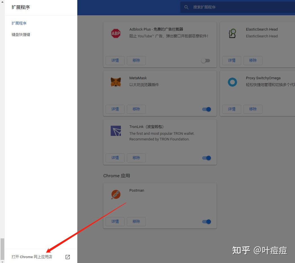Click 移除 for ElasticSearch Head
295x263 pixels.
click(253, 60)
